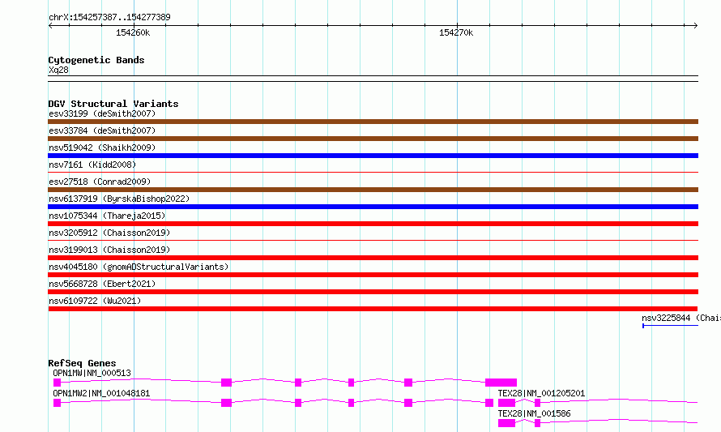The image size is (721, 432).
Task: Click the nsv1075344 (Thareja2015) label
Action: tap(107, 216)
